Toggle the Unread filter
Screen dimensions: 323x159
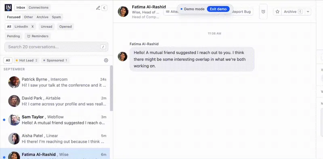tap(46, 27)
